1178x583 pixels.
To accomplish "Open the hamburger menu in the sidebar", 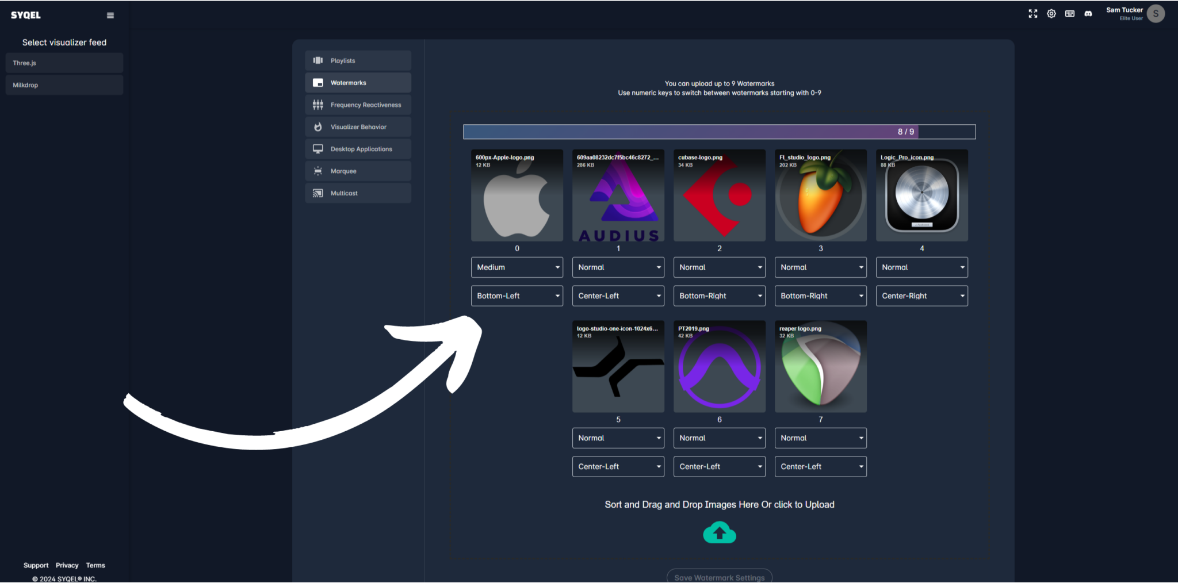I will coord(110,15).
